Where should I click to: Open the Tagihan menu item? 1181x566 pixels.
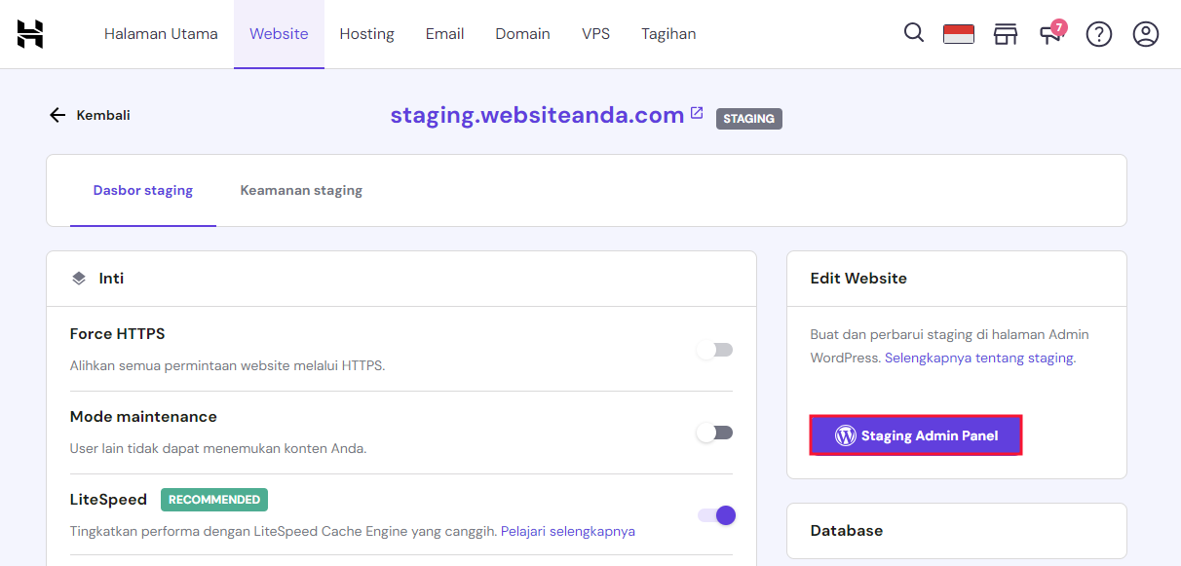point(668,34)
